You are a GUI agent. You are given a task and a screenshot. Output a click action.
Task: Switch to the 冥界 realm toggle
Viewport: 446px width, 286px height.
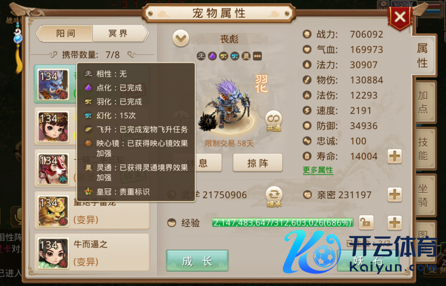[120, 34]
